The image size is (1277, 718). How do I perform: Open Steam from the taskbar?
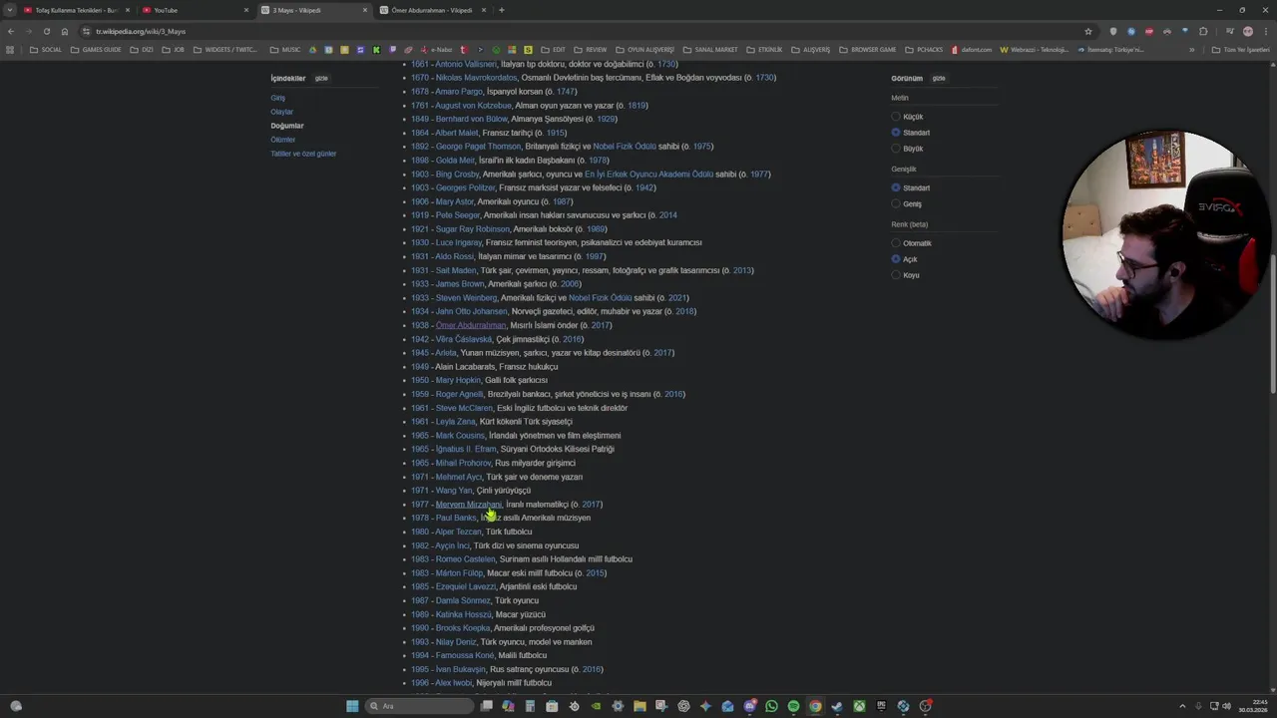pyautogui.click(x=837, y=706)
